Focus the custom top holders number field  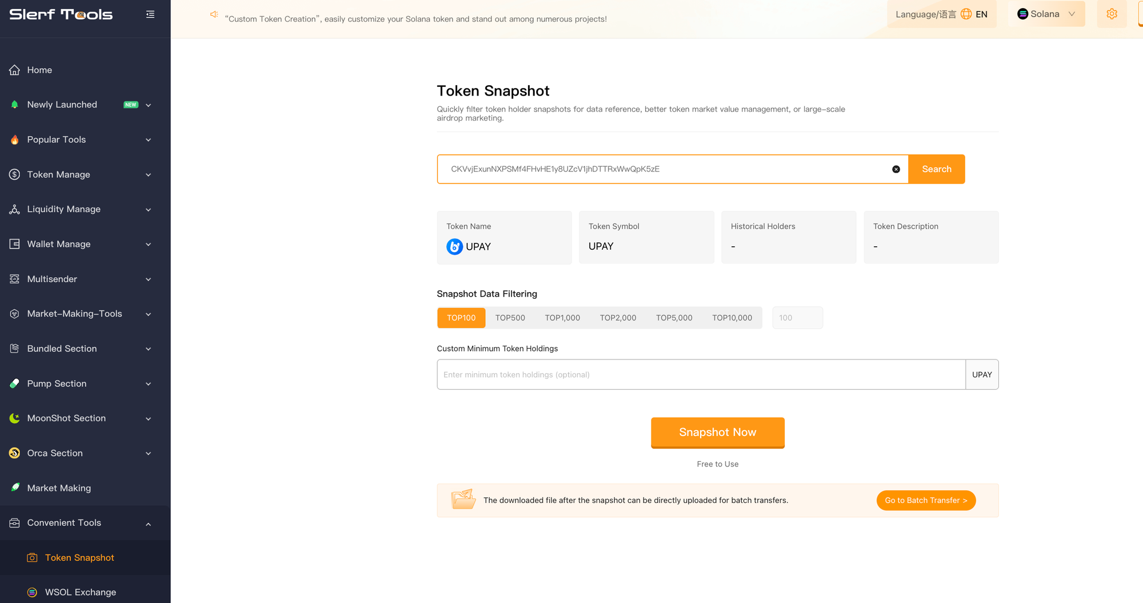pos(797,318)
